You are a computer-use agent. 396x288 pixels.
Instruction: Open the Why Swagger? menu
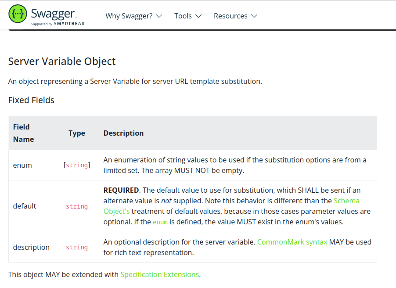click(x=129, y=16)
